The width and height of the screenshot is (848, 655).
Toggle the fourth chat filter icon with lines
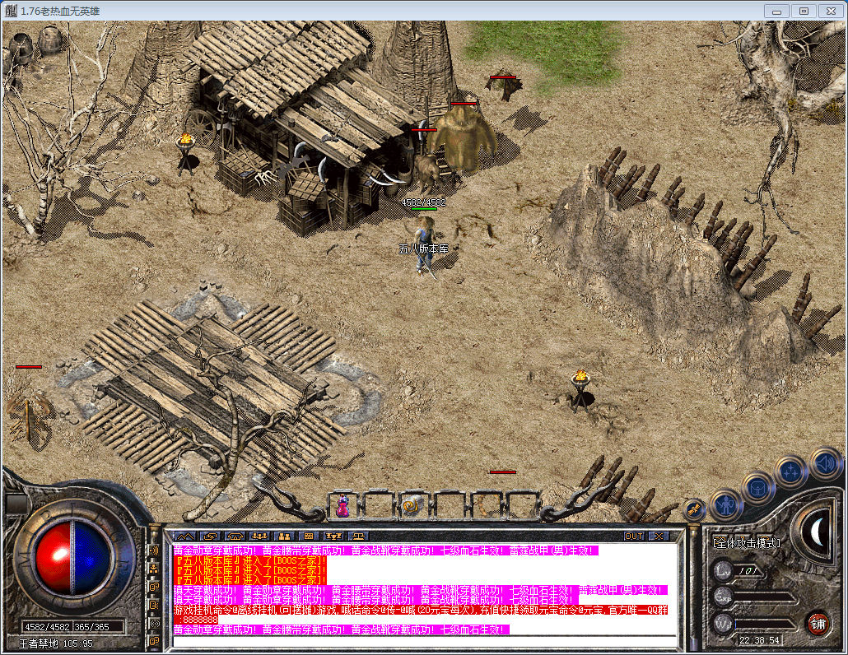coord(154,605)
